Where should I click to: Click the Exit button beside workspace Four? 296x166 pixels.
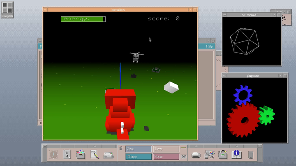[183, 157]
